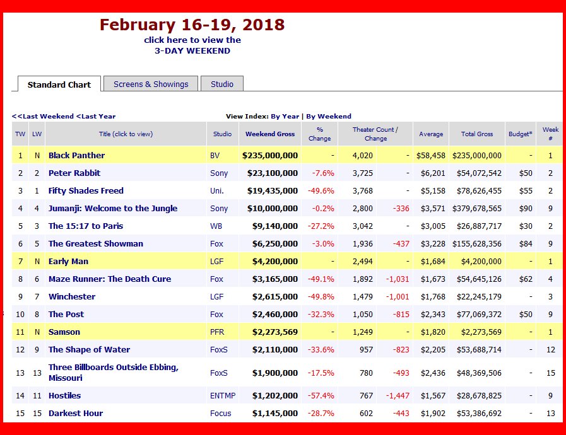Sort by the Week # header
Image resolution: width=566 pixels, height=435 pixels.
point(550,134)
